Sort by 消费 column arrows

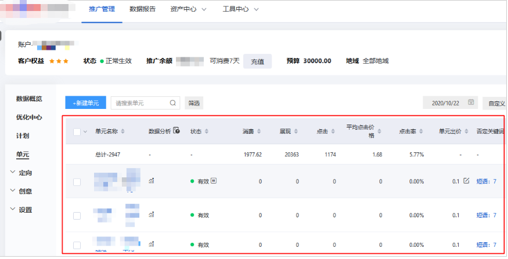(259, 132)
